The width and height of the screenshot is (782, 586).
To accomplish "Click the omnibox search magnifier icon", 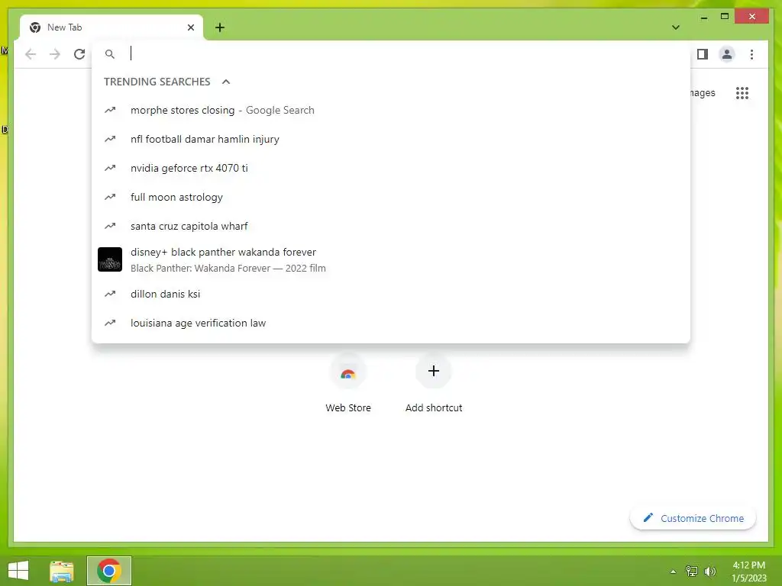I will point(110,54).
